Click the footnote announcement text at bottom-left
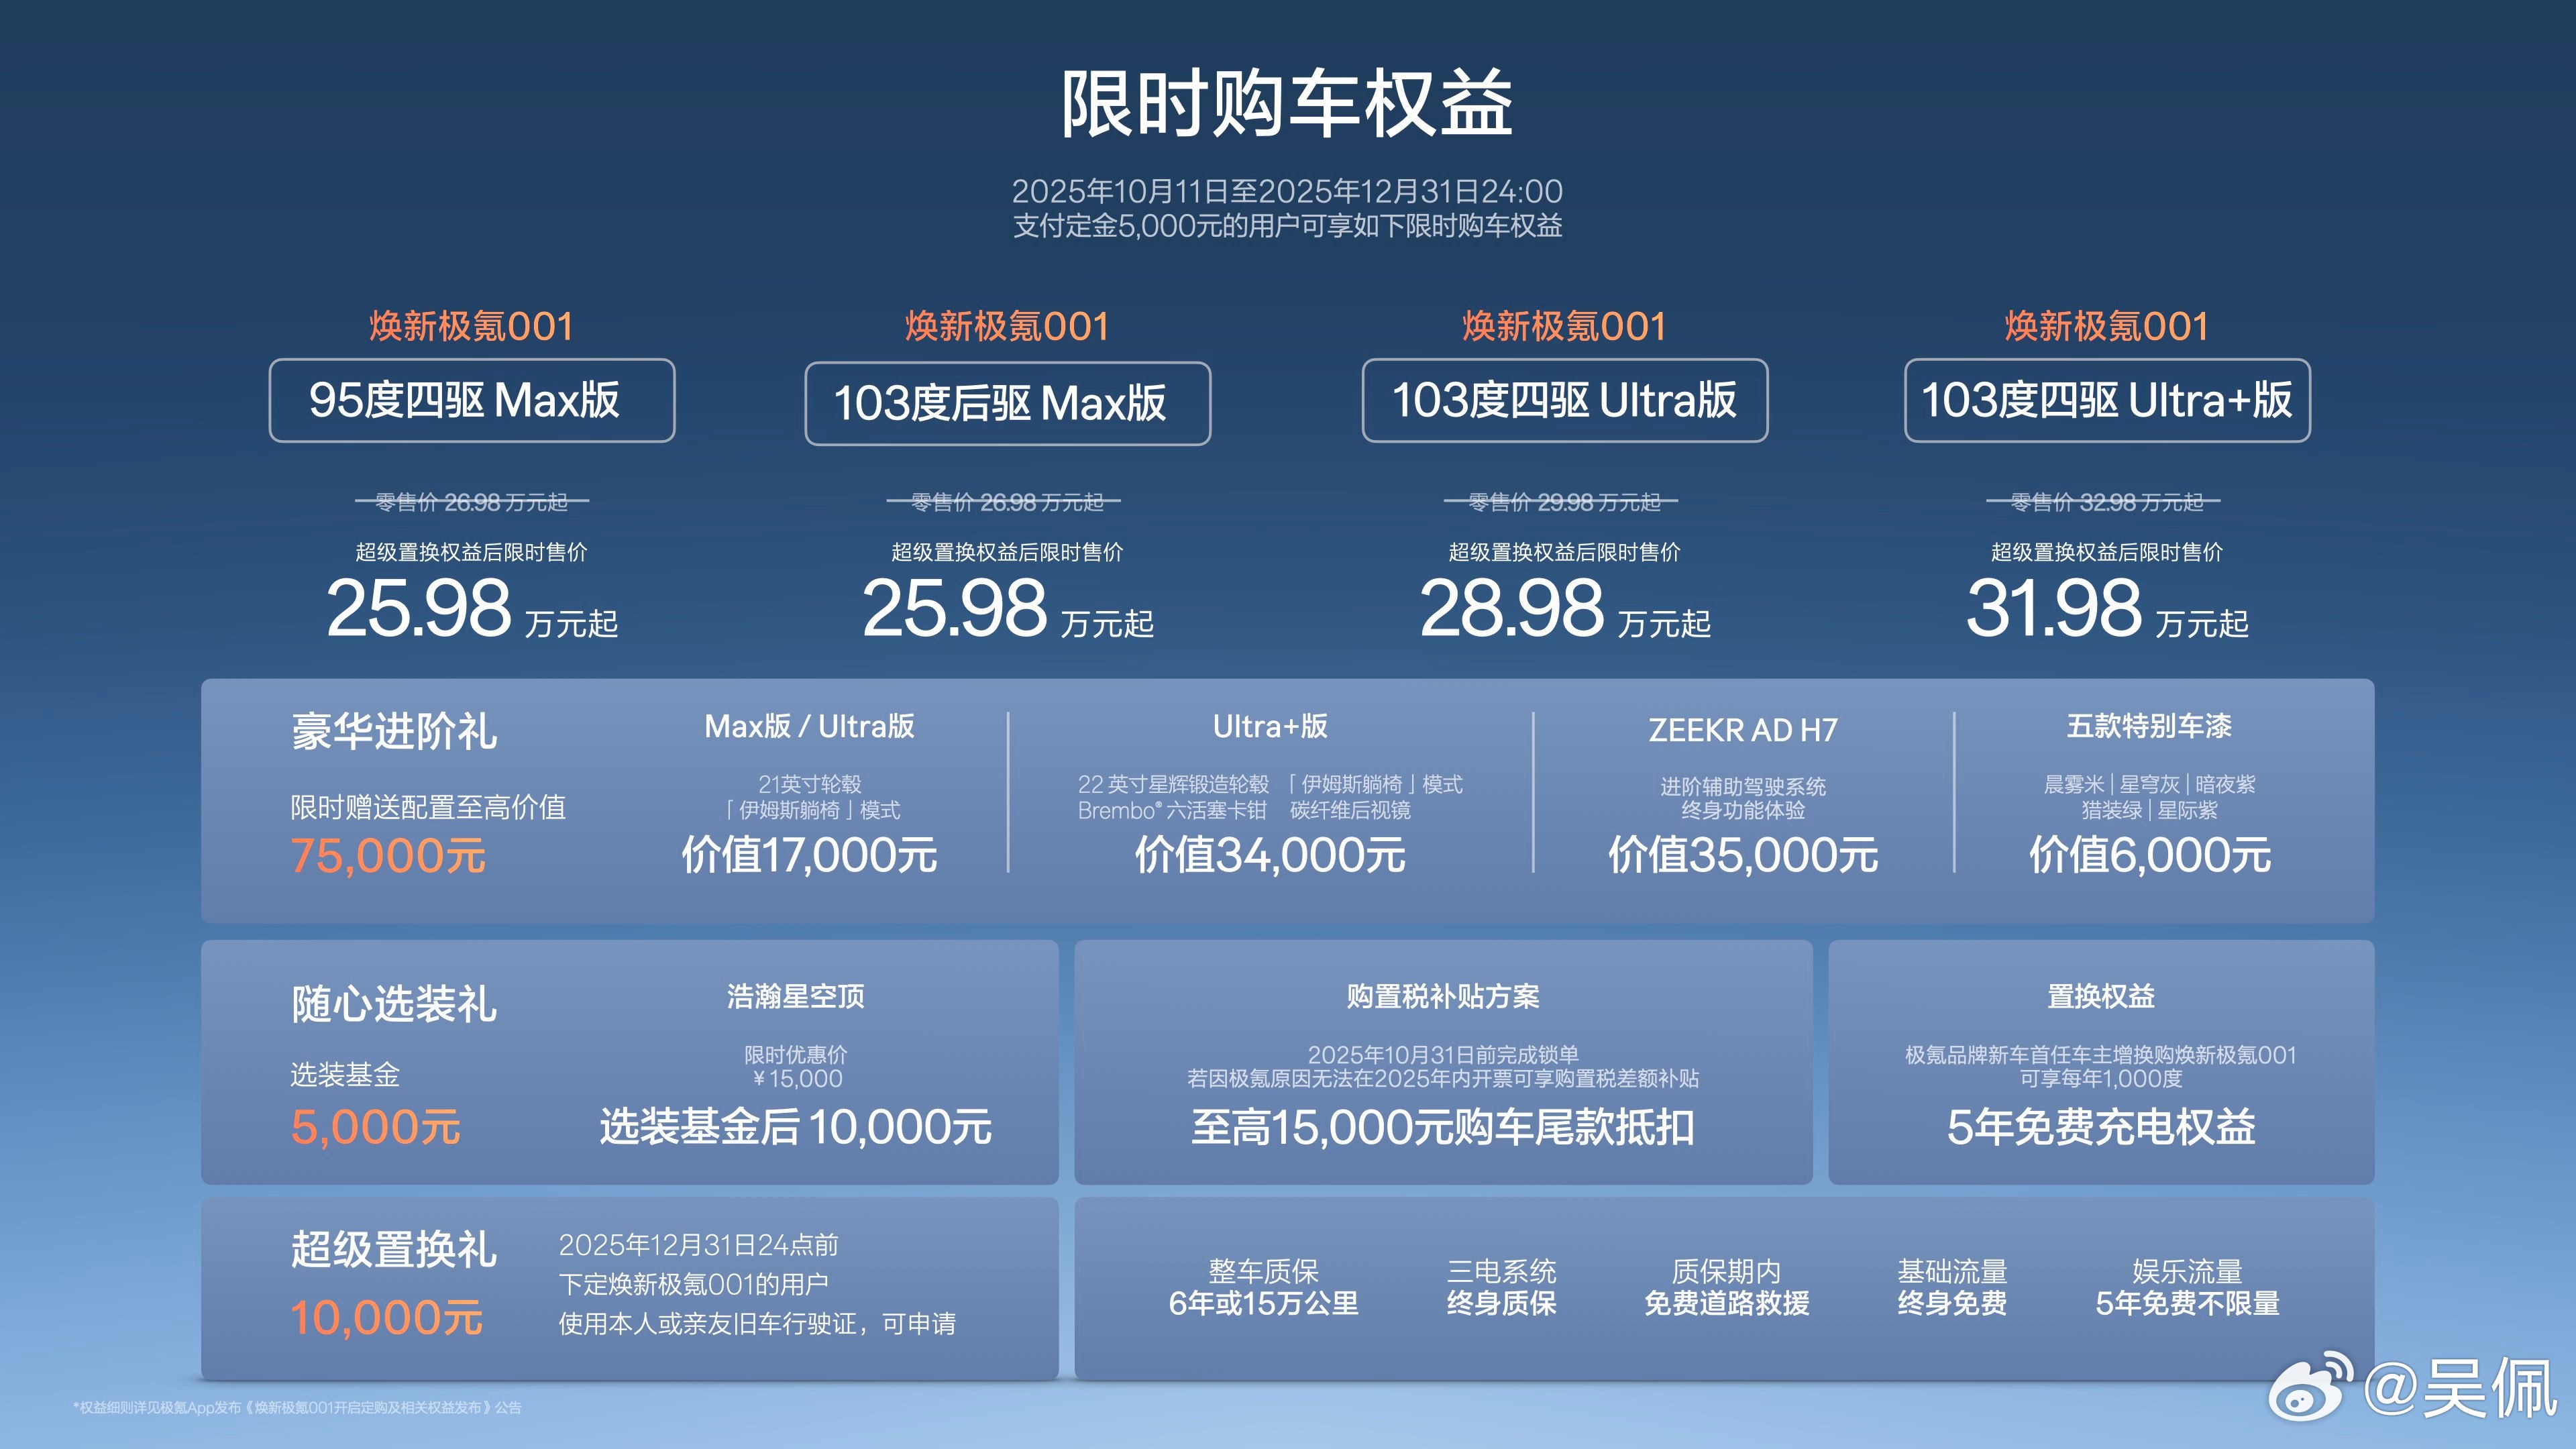The image size is (2576, 1449). pos(297,1407)
